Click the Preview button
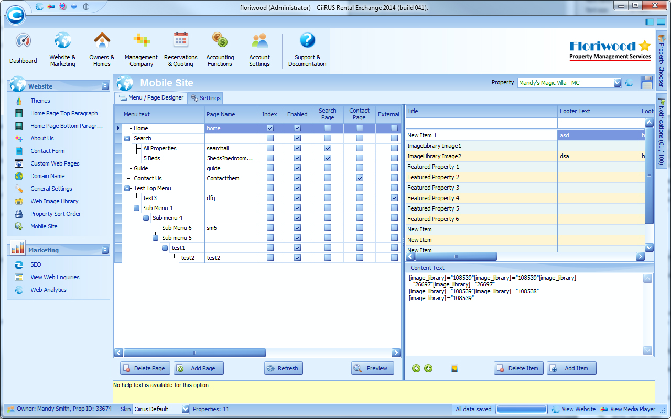This screenshot has height=419, width=671. (372, 368)
